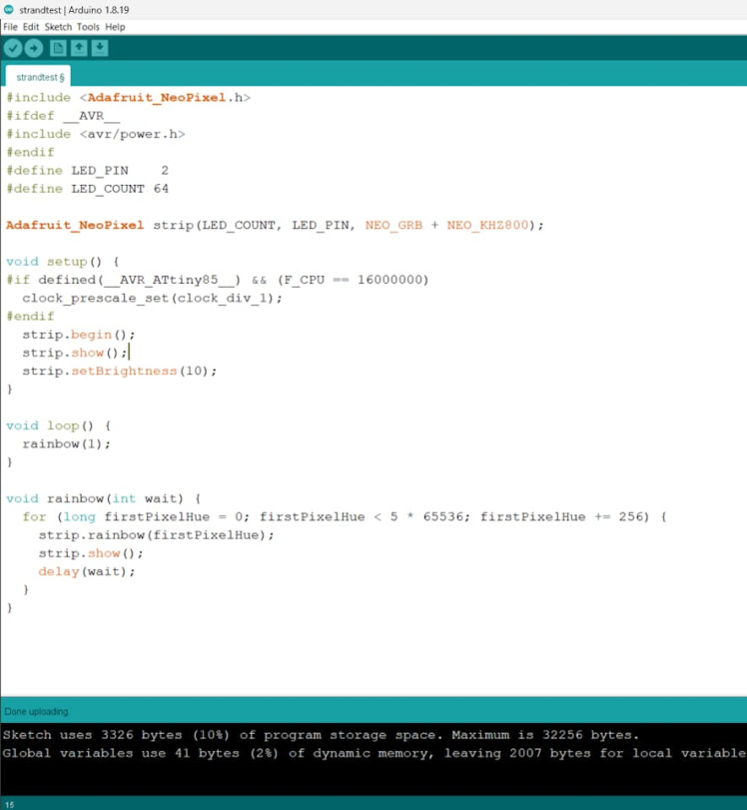Open the Edit menu
The height and width of the screenshot is (810, 747).
click(x=31, y=27)
